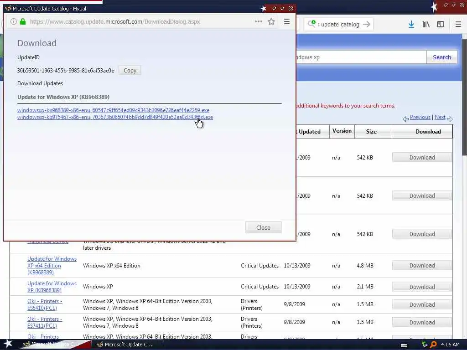This screenshot has width=467, height=350.
Task: Bookmark this page with the star icon
Action: pos(271,21)
